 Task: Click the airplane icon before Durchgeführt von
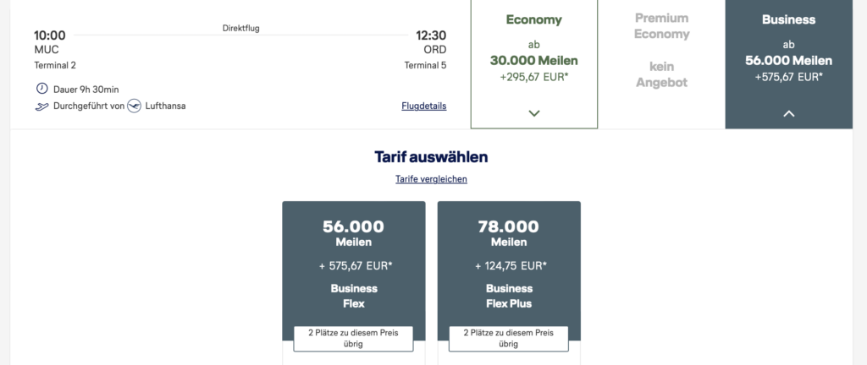[41, 106]
